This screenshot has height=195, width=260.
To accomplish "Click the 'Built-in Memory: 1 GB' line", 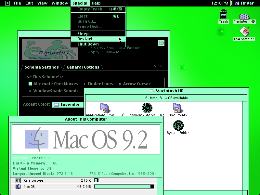I will pyautogui.click(x=35, y=163).
